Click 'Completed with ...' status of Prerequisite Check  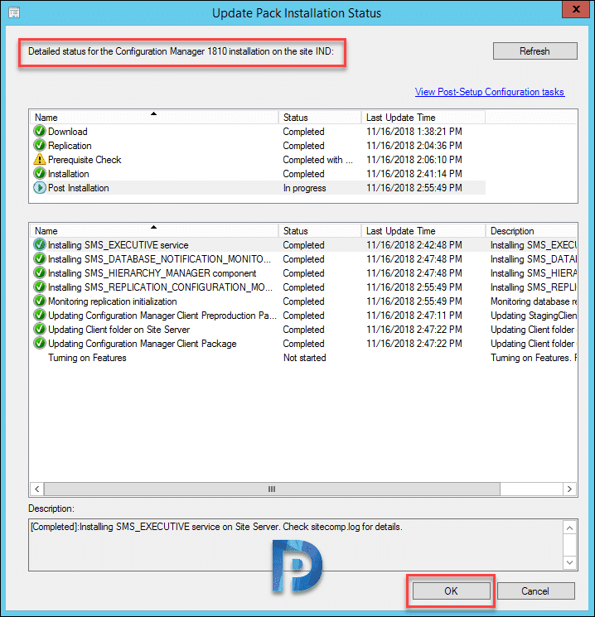pos(317,160)
